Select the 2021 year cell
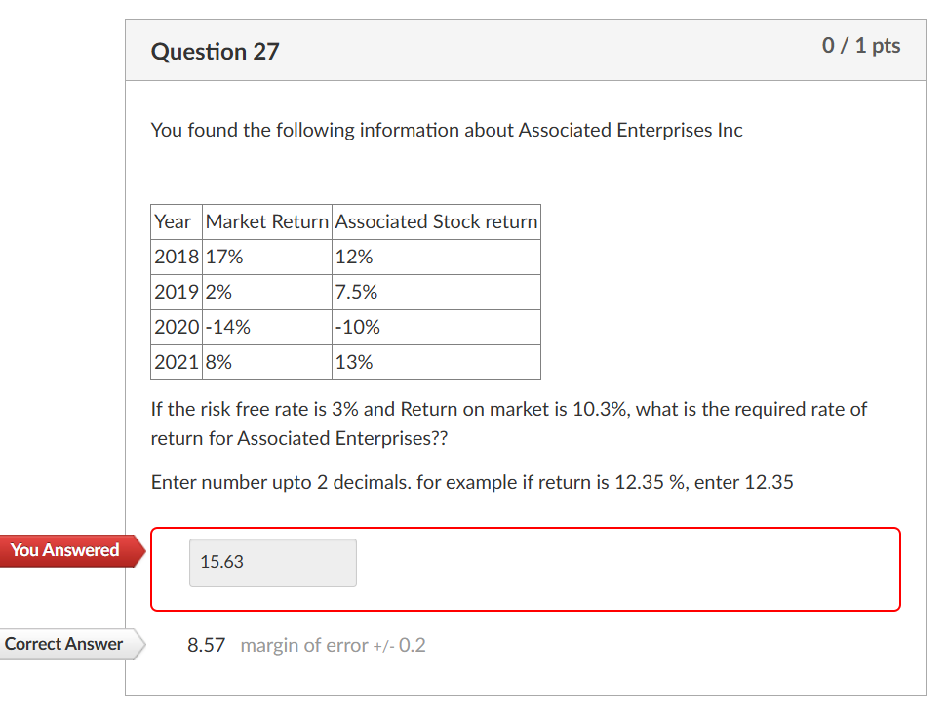 click(x=176, y=362)
